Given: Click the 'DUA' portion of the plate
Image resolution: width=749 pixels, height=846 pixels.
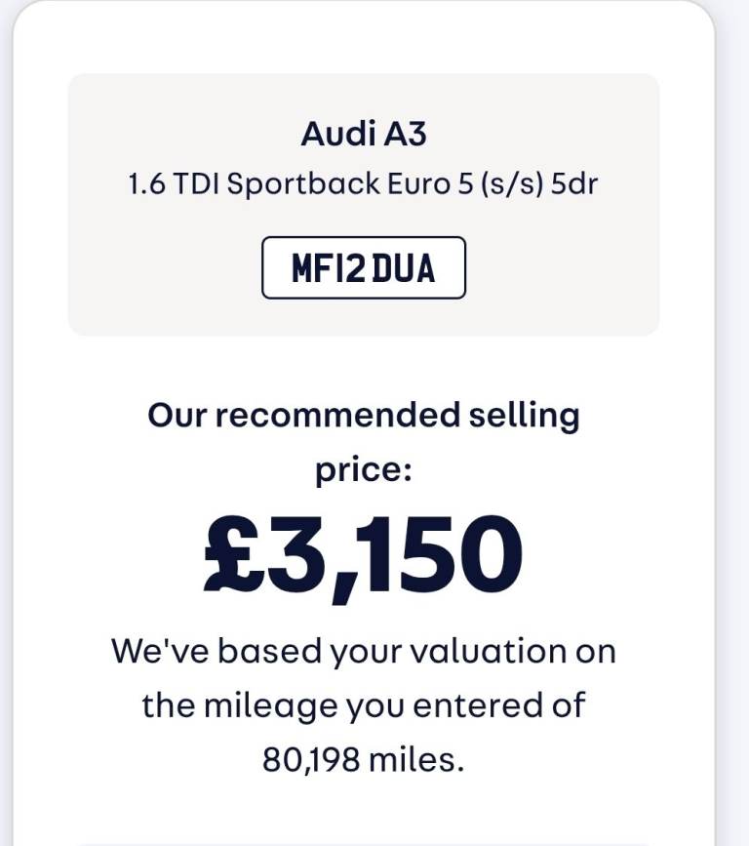Looking at the screenshot, I should (x=404, y=268).
